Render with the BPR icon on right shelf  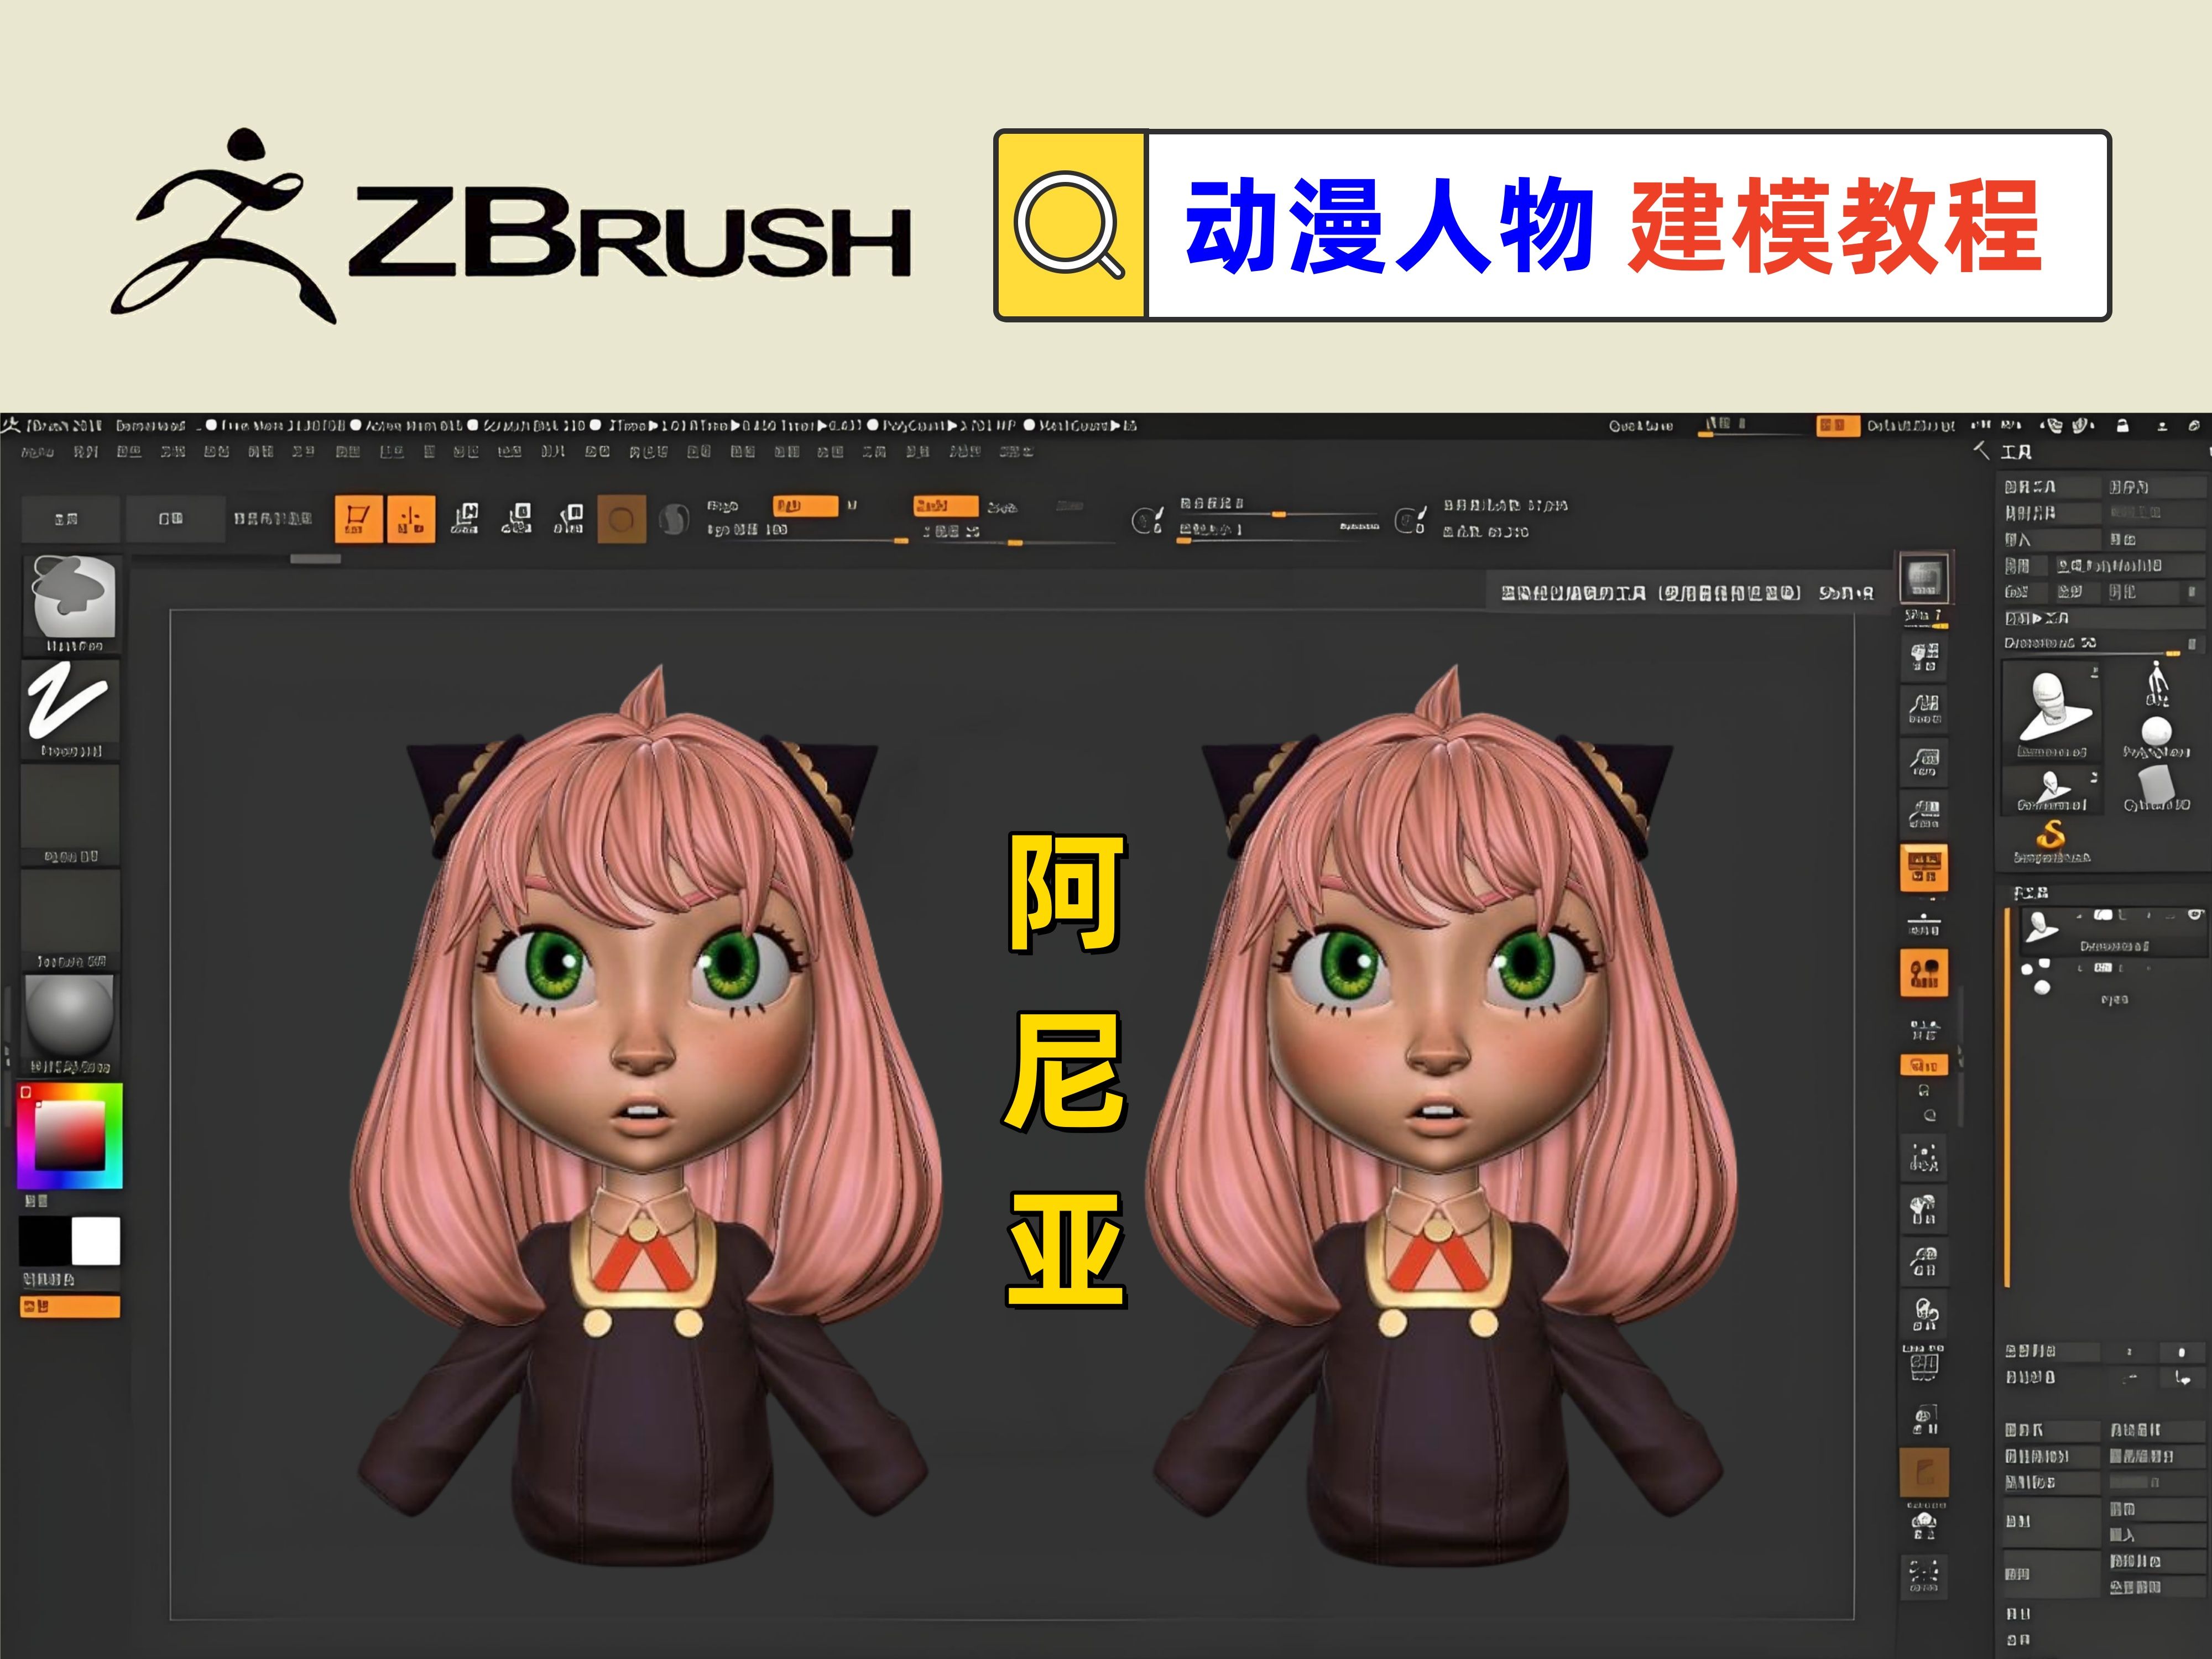[1924, 577]
